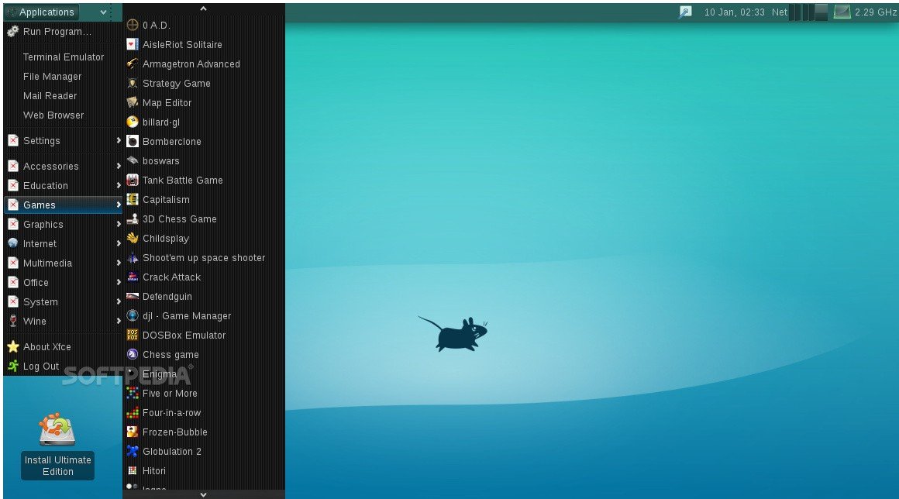Expand the Multimedia submenu arrow
Screen dimensions: 899x499
119,263
